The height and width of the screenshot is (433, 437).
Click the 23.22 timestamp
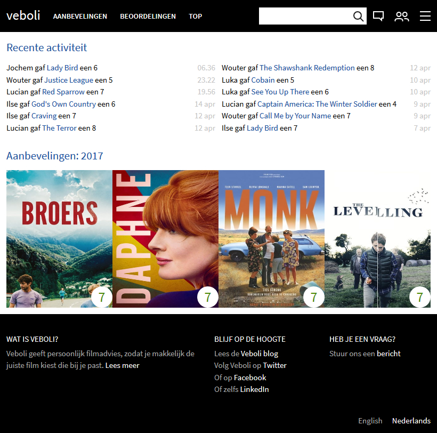206,81
